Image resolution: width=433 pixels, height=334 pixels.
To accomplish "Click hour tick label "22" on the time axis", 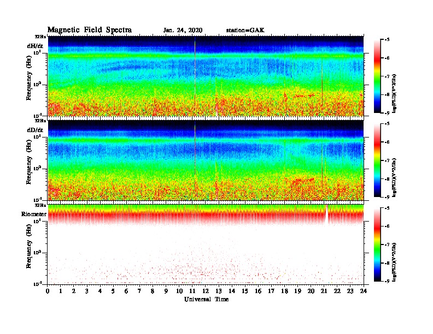I will tap(337, 291).
